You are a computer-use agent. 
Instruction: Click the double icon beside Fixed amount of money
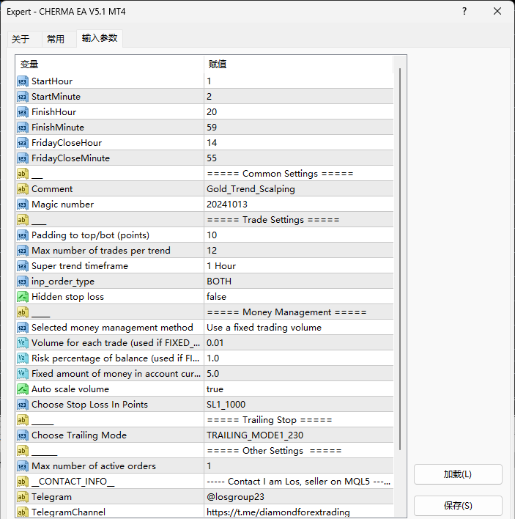[22, 374]
